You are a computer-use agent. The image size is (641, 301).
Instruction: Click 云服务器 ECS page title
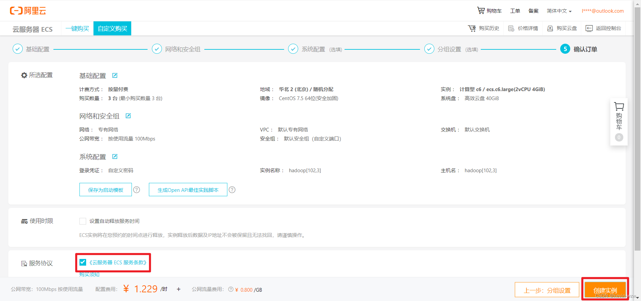pyautogui.click(x=32, y=29)
